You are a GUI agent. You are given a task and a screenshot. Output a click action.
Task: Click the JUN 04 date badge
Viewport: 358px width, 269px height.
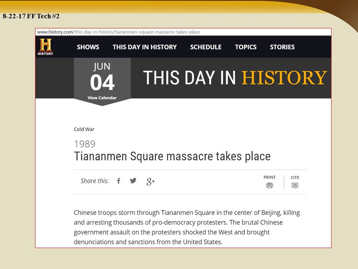tap(102, 82)
